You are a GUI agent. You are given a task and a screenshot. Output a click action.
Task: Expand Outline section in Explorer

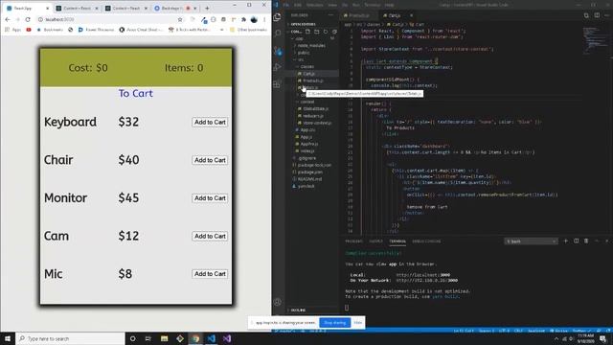click(x=298, y=310)
